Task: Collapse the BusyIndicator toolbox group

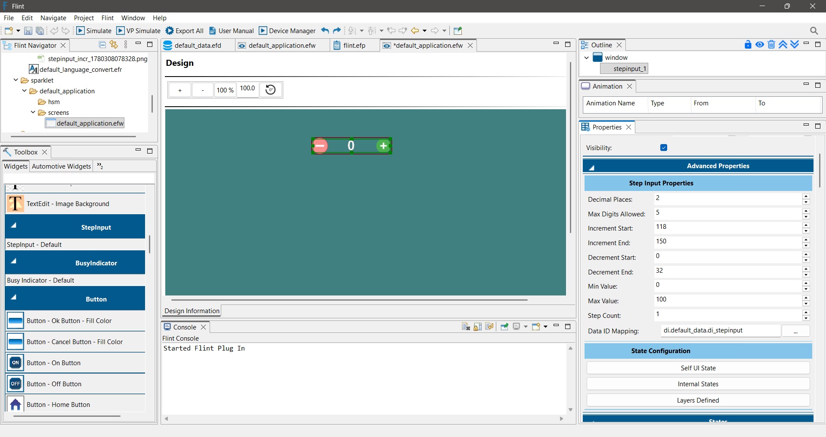Action: (x=13, y=261)
